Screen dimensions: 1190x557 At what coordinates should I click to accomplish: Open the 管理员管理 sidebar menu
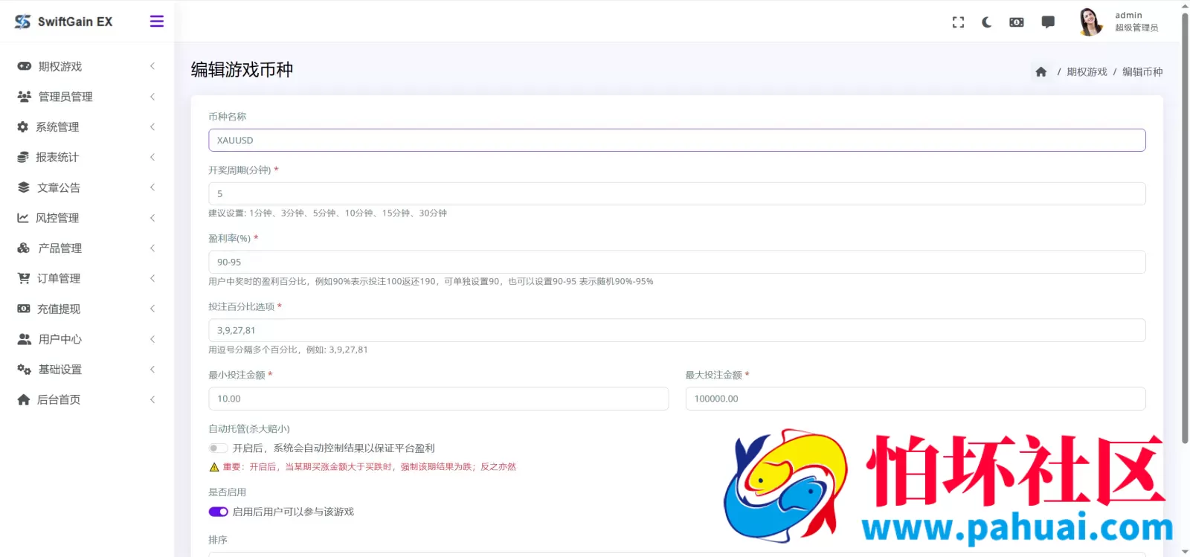pos(87,97)
